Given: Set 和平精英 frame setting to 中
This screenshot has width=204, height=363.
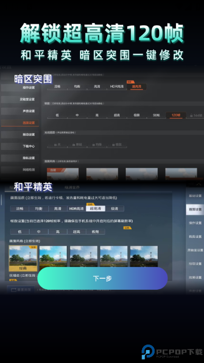Looking at the screenshot, I should pos(39,232).
